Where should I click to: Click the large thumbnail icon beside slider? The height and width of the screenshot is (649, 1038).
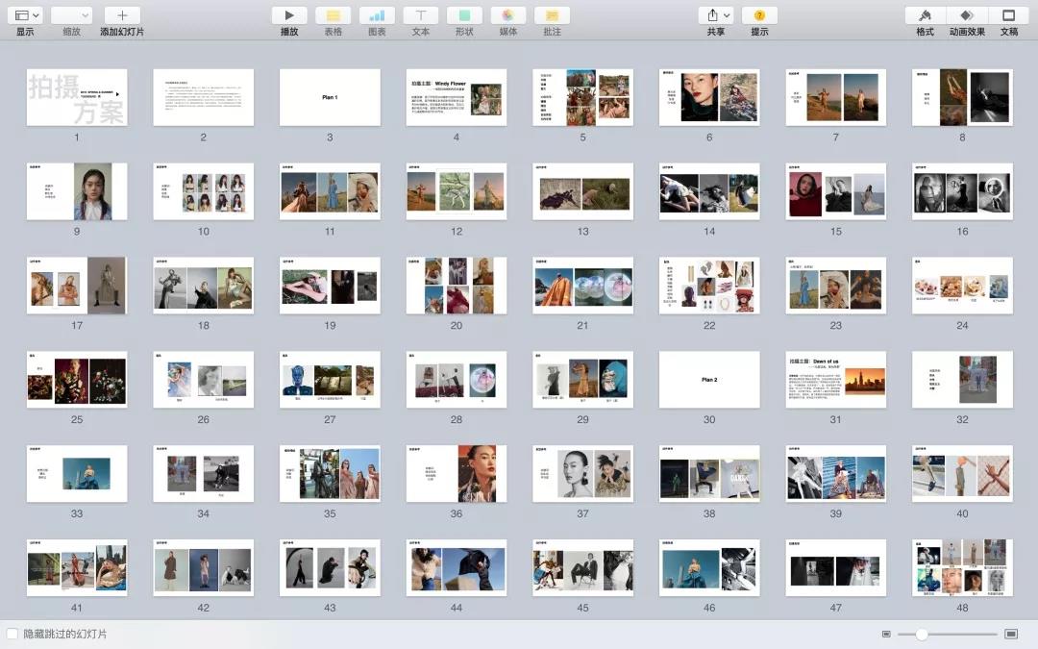tap(1011, 635)
